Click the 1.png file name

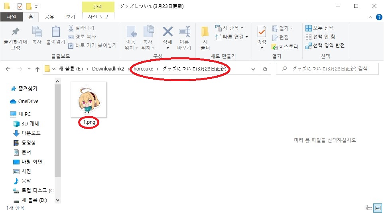[x=89, y=122]
